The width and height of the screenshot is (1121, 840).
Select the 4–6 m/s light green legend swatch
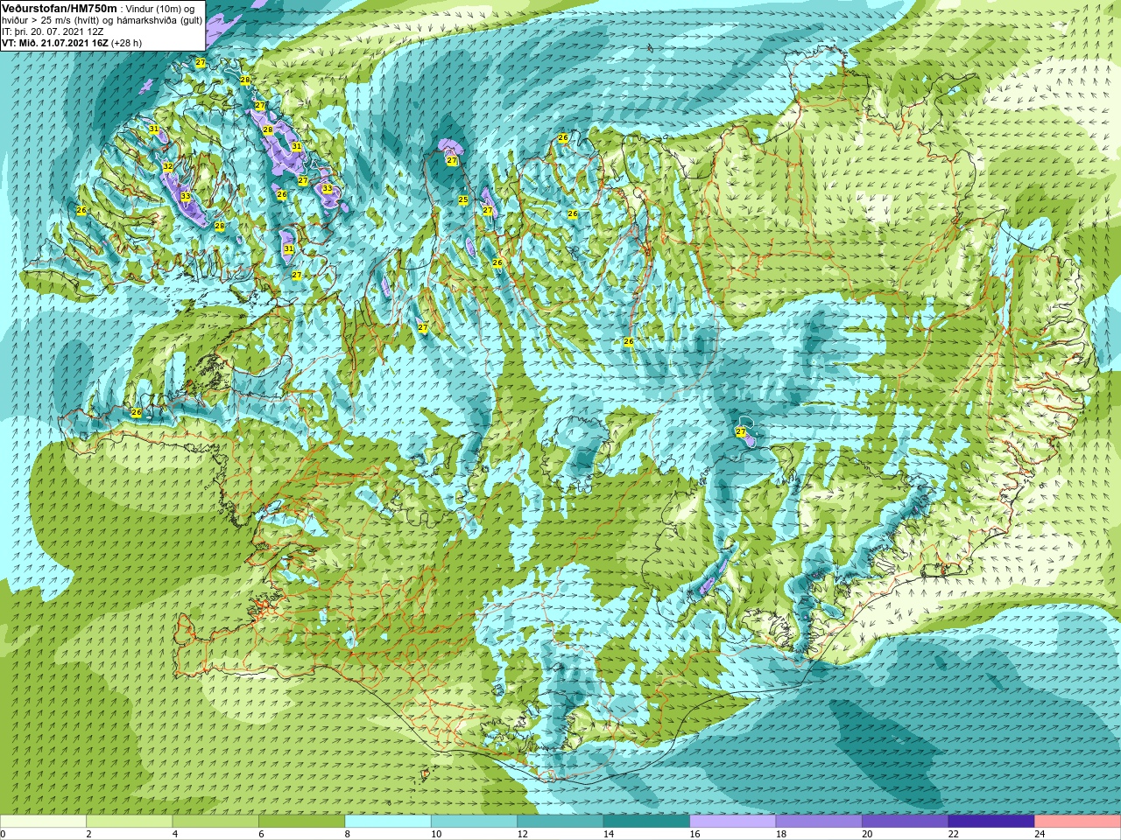(215, 822)
